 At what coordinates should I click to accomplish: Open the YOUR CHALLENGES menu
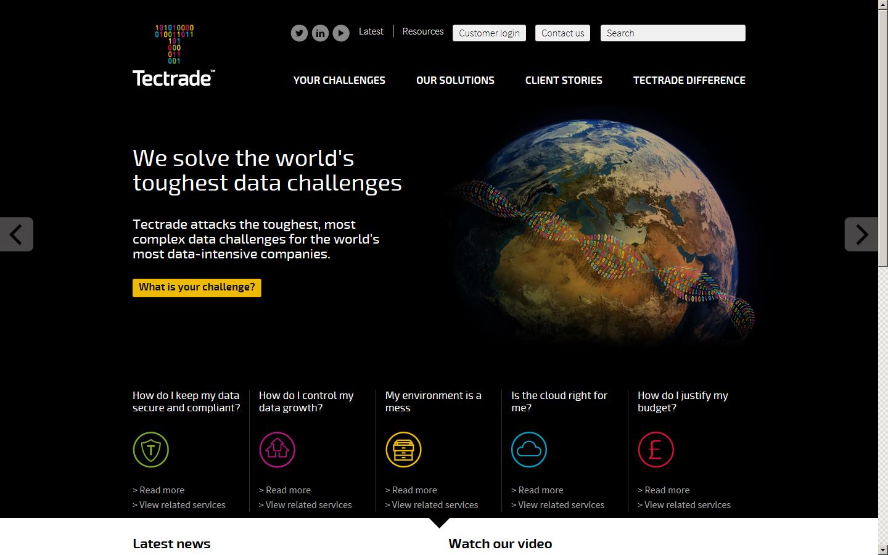pos(339,80)
